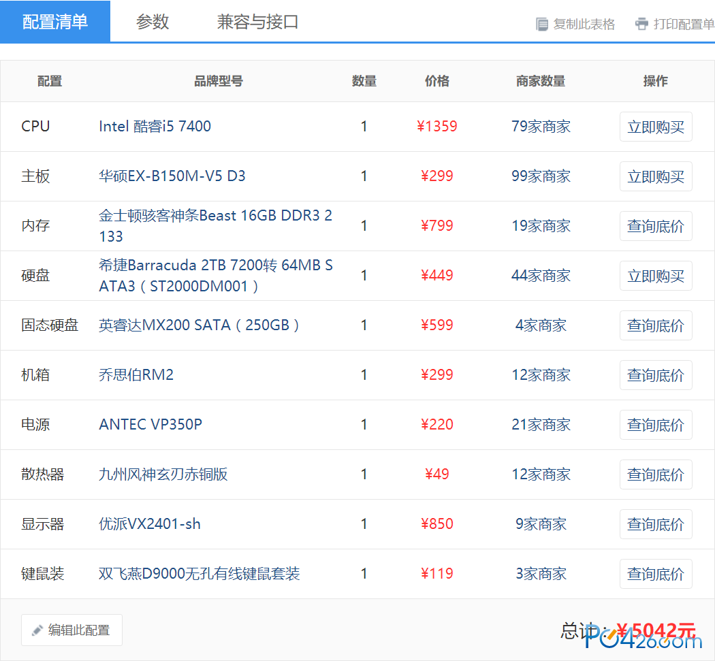Click 3家商家 for keyboard mouse set
715x661 pixels.
pos(541,573)
